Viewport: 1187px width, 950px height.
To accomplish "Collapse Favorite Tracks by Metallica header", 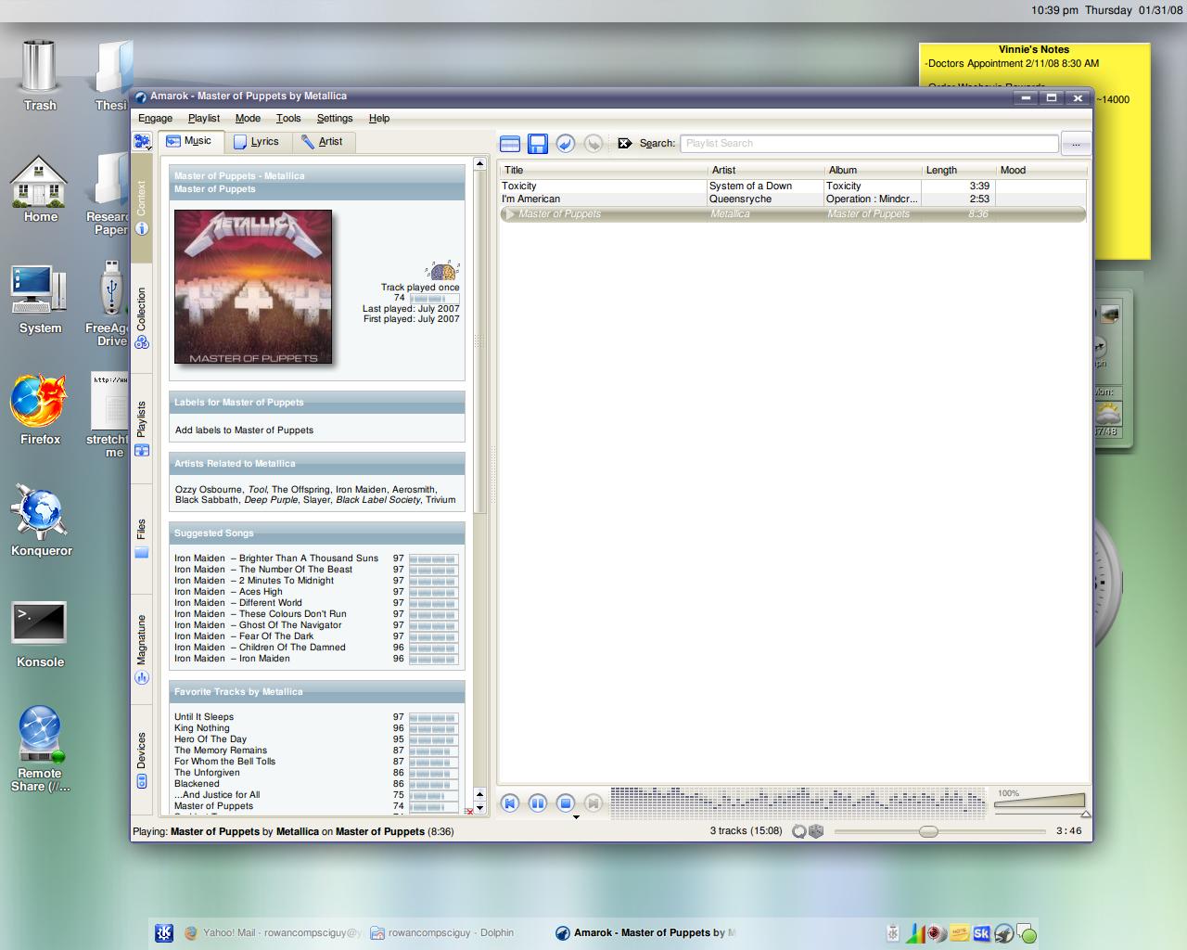I will 316,691.
